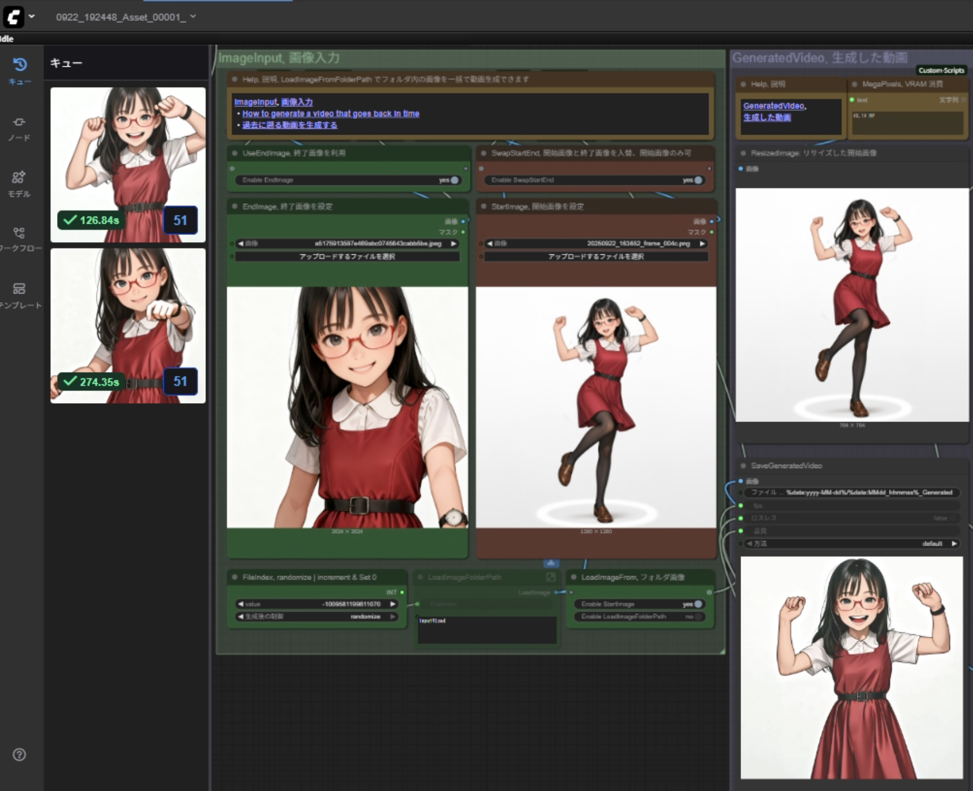Expand the workflow name dropdown chevron

coord(193,17)
